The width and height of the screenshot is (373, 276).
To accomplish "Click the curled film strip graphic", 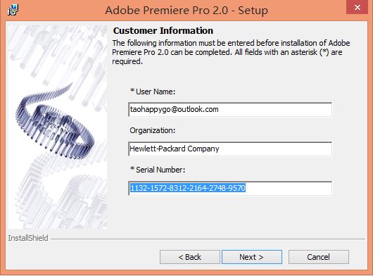I will pyautogui.click(x=55, y=122).
